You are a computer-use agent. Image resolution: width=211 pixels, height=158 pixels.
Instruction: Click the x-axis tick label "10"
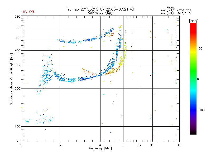[152, 145]
